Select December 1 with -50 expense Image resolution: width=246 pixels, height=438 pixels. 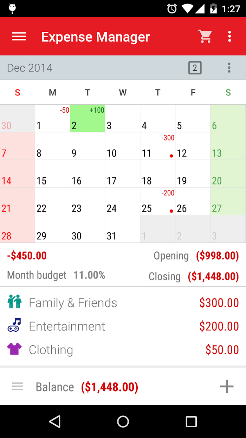click(53, 118)
